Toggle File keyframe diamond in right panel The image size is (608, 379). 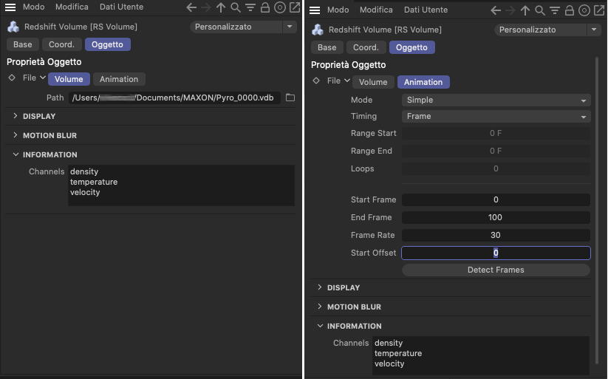click(316, 81)
